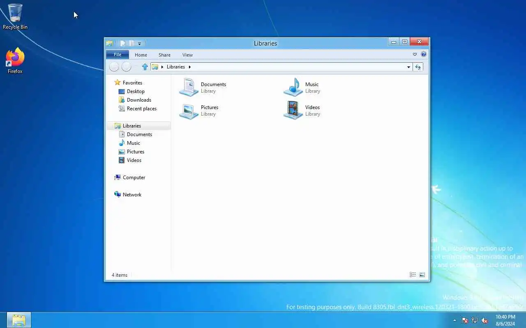
Task: Open the Share ribbon tab
Action: point(164,55)
